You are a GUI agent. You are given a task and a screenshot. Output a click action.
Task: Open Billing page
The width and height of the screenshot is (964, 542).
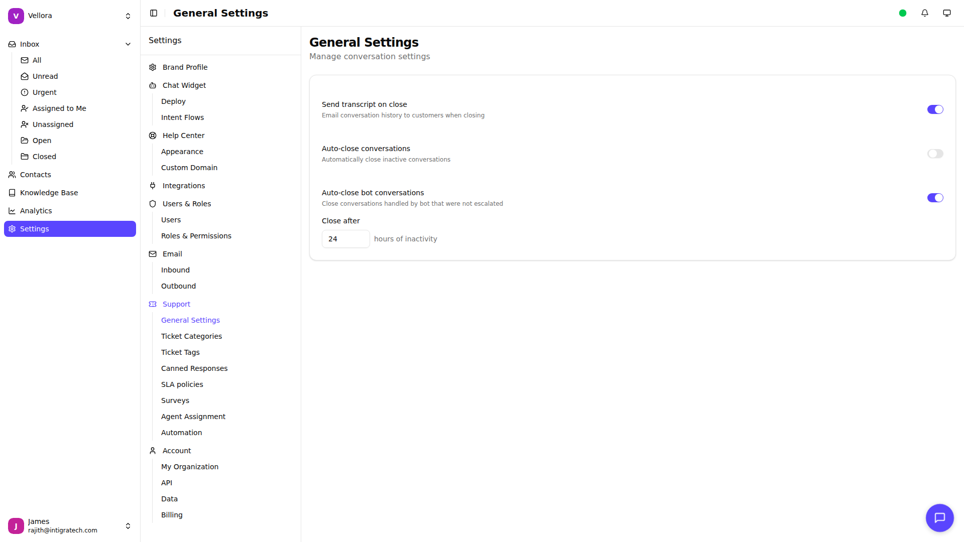(x=172, y=515)
